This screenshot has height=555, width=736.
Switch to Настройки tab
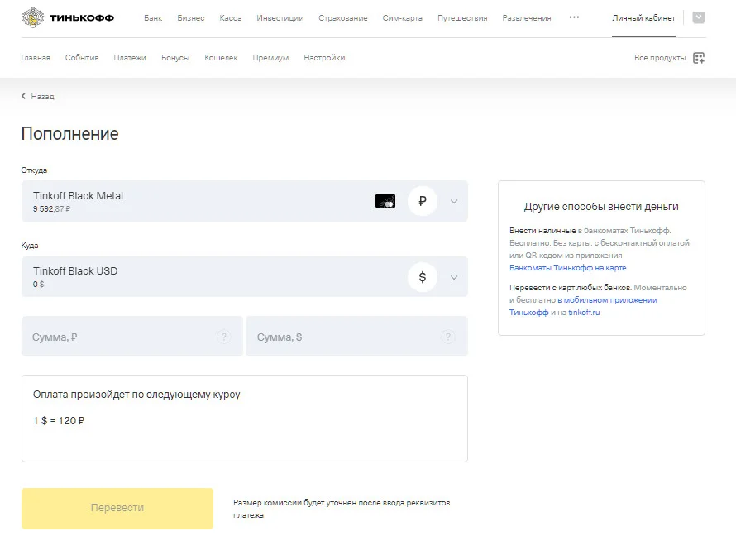coord(324,58)
